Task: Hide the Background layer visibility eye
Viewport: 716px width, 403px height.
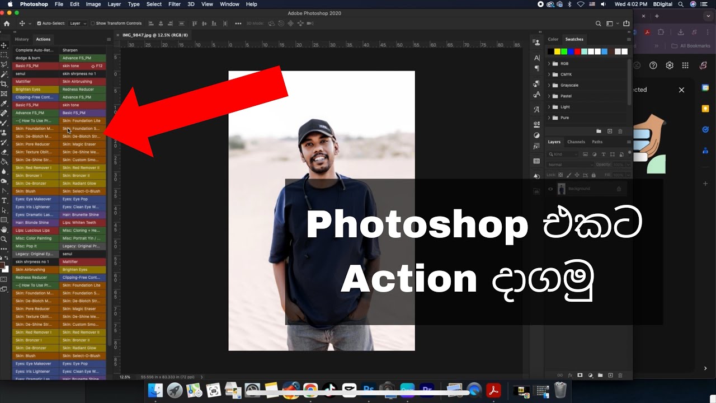Action: pos(550,189)
